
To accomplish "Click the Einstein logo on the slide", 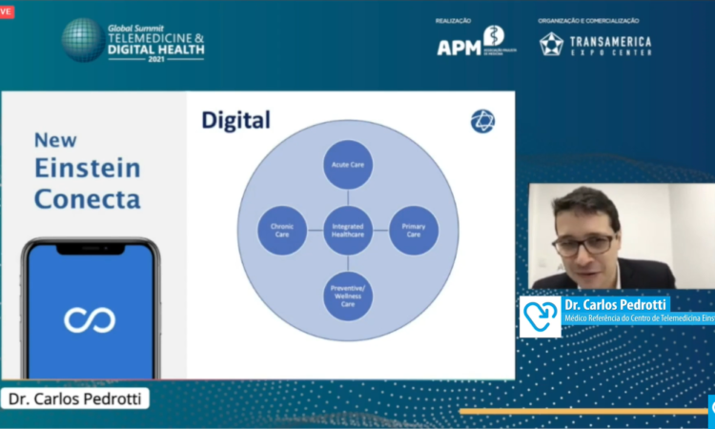I will pos(482,121).
